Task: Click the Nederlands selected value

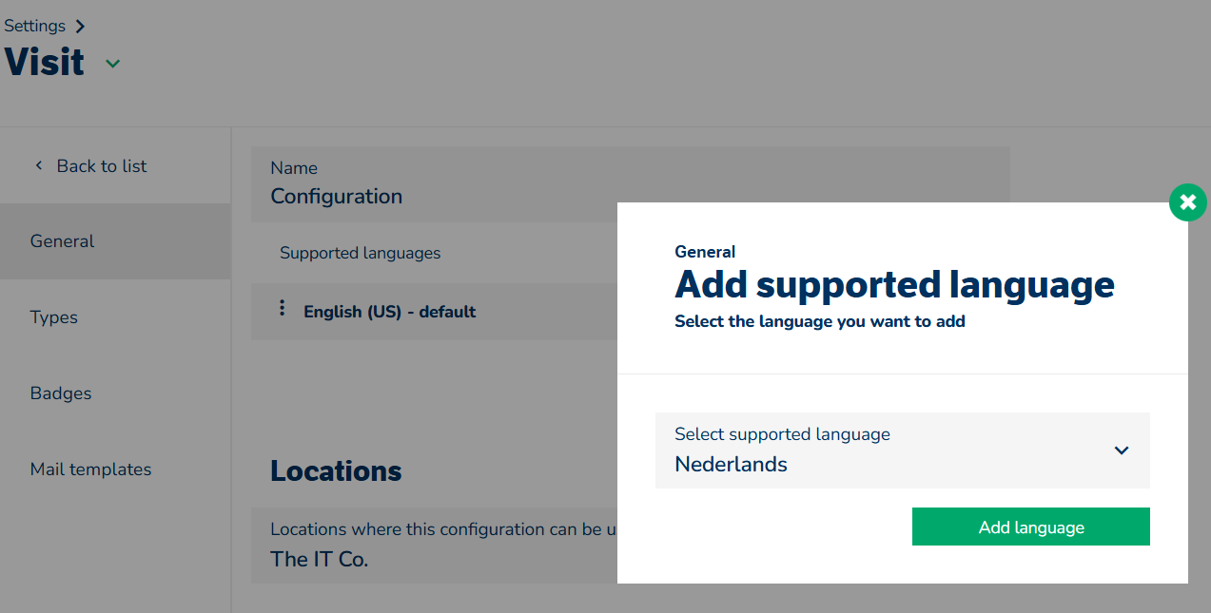Action: coord(732,465)
